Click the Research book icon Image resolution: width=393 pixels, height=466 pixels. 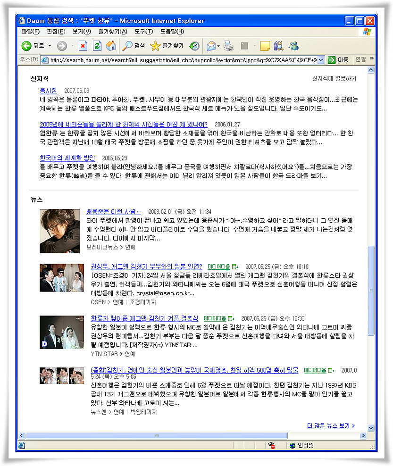pyautogui.click(x=279, y=46)
